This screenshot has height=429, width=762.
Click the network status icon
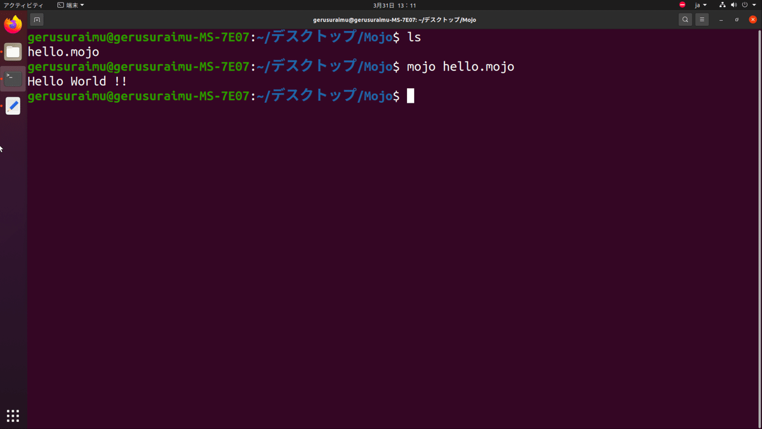coord(723,5)
